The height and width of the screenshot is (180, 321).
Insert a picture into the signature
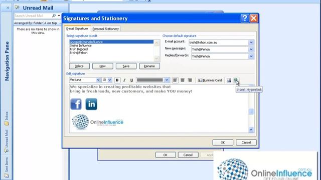pyautogui.click(x=229, y=80)
